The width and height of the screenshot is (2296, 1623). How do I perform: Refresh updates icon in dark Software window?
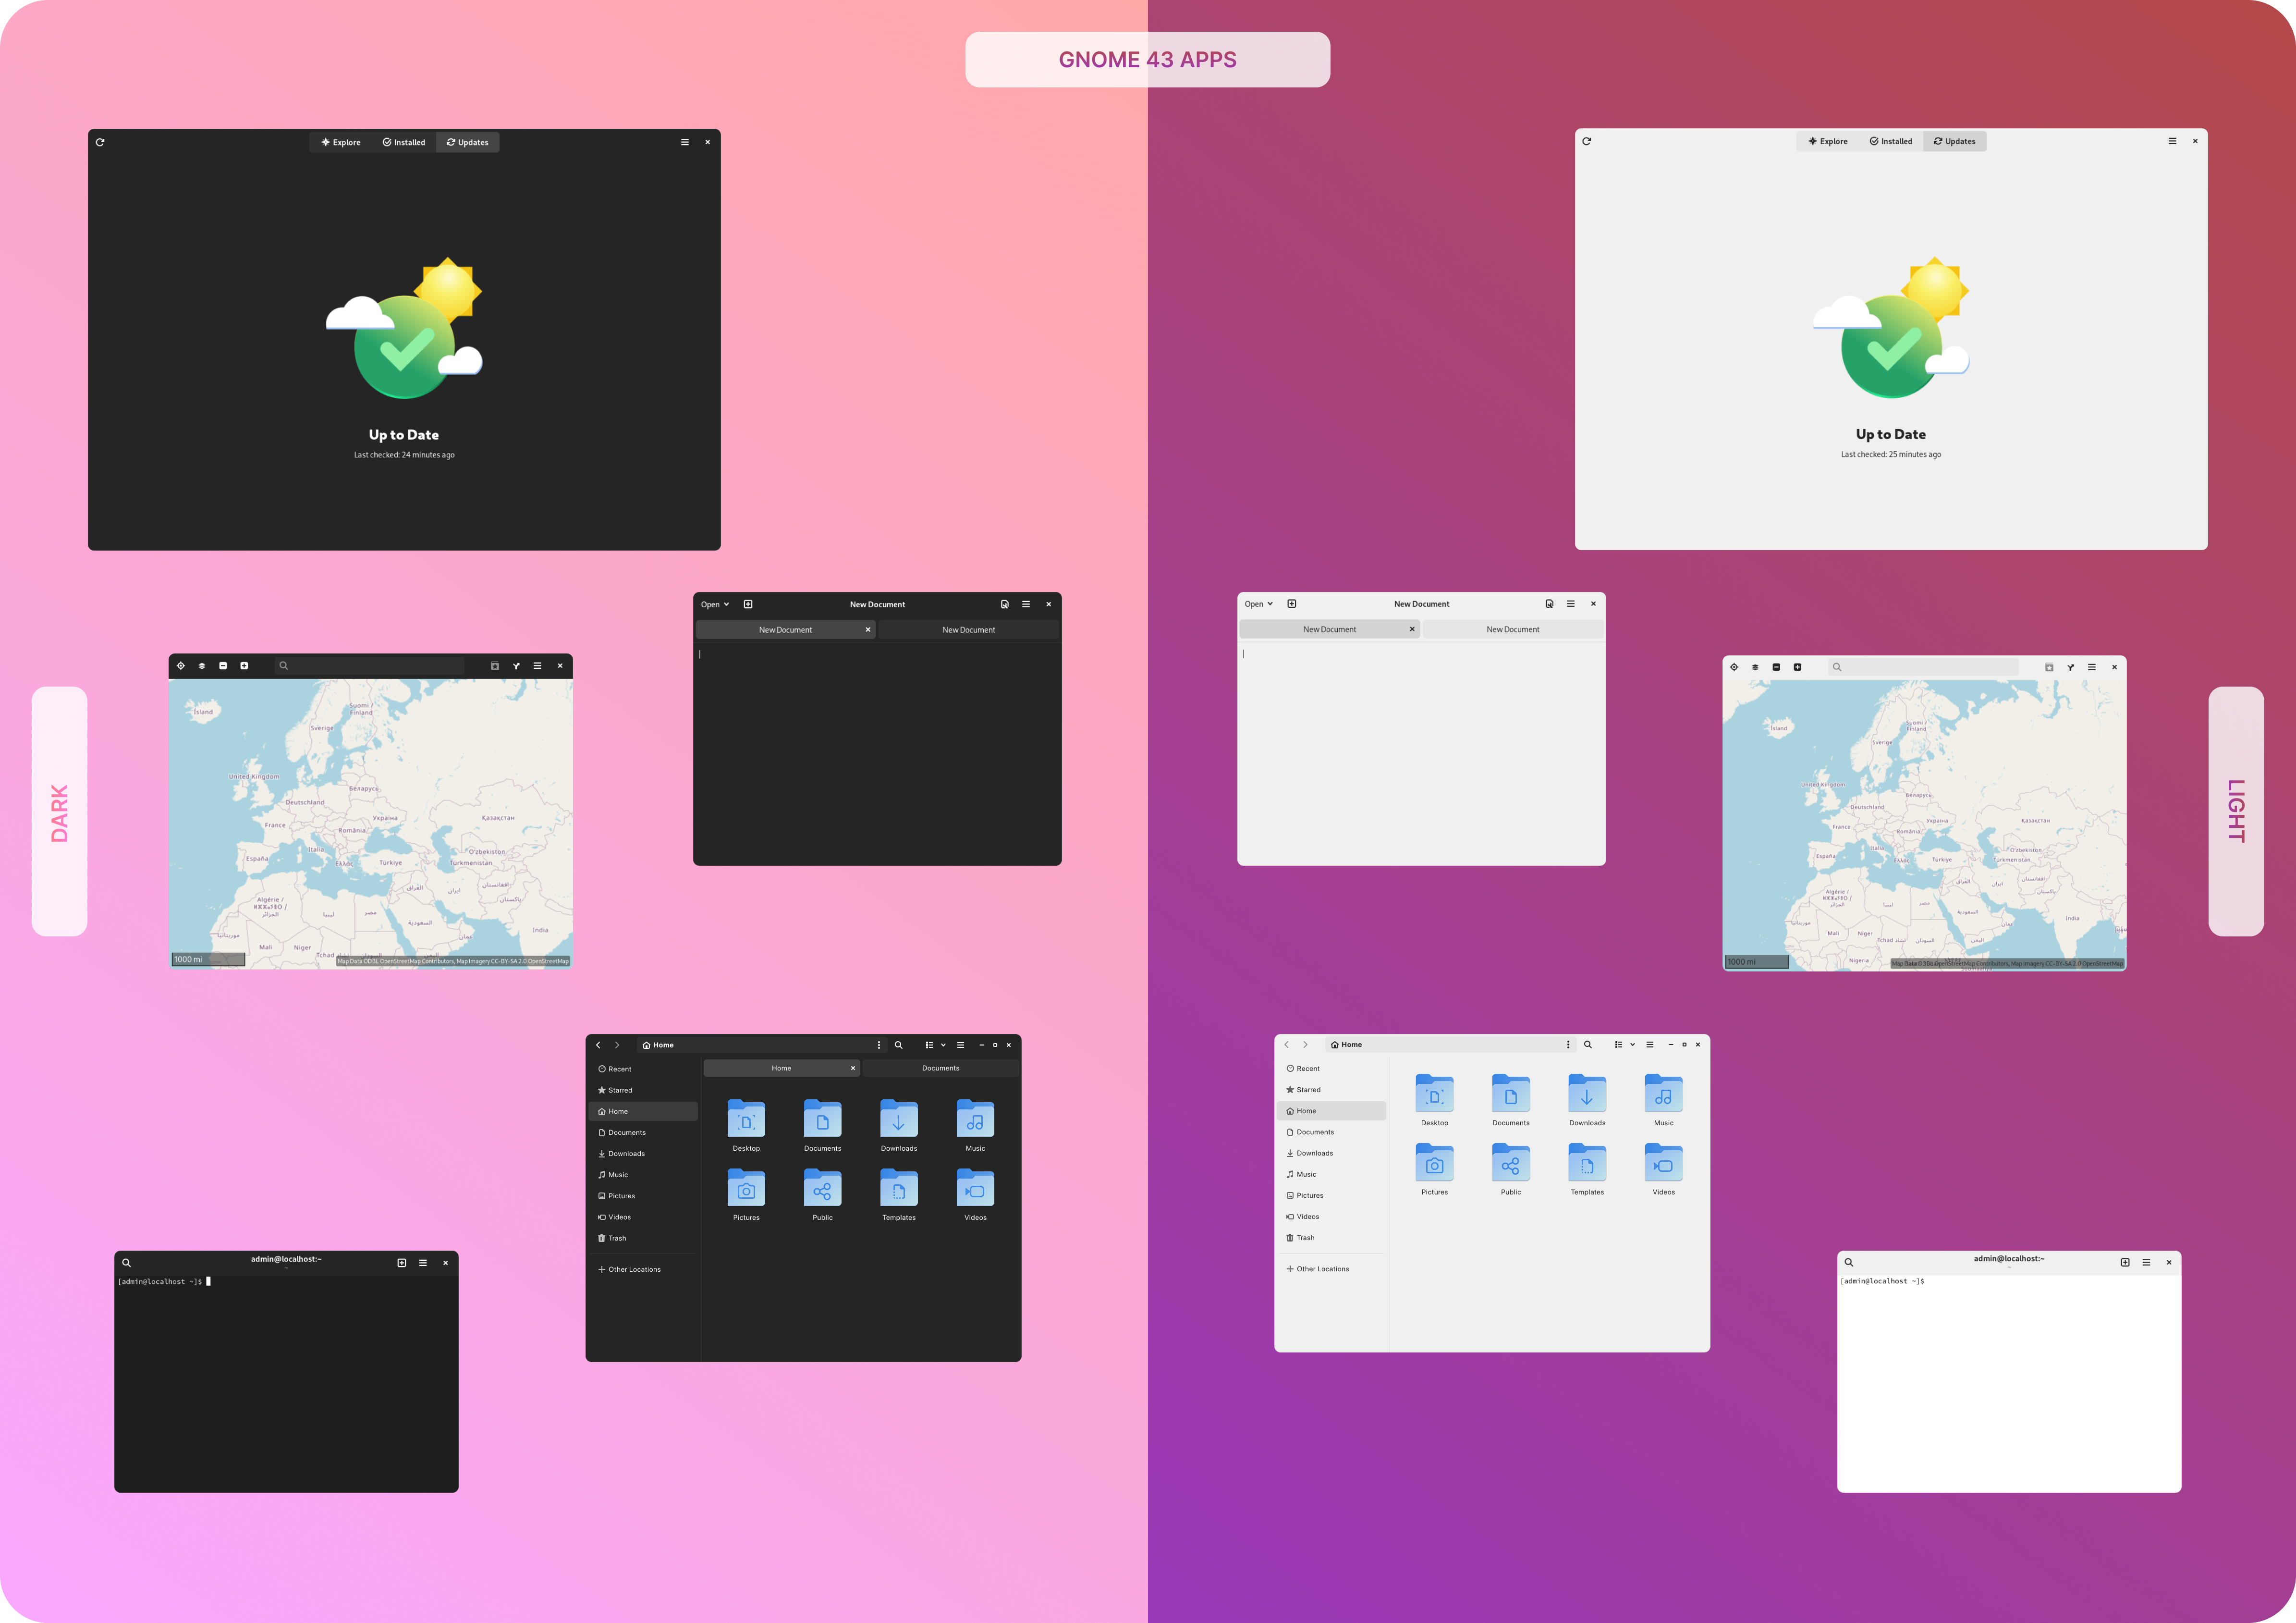point(100,142)
